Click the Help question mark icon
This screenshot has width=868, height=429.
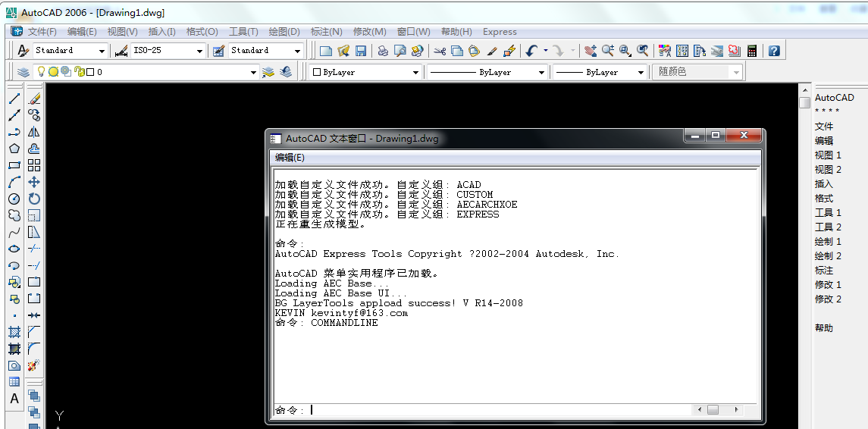click(x=775, y=51)
